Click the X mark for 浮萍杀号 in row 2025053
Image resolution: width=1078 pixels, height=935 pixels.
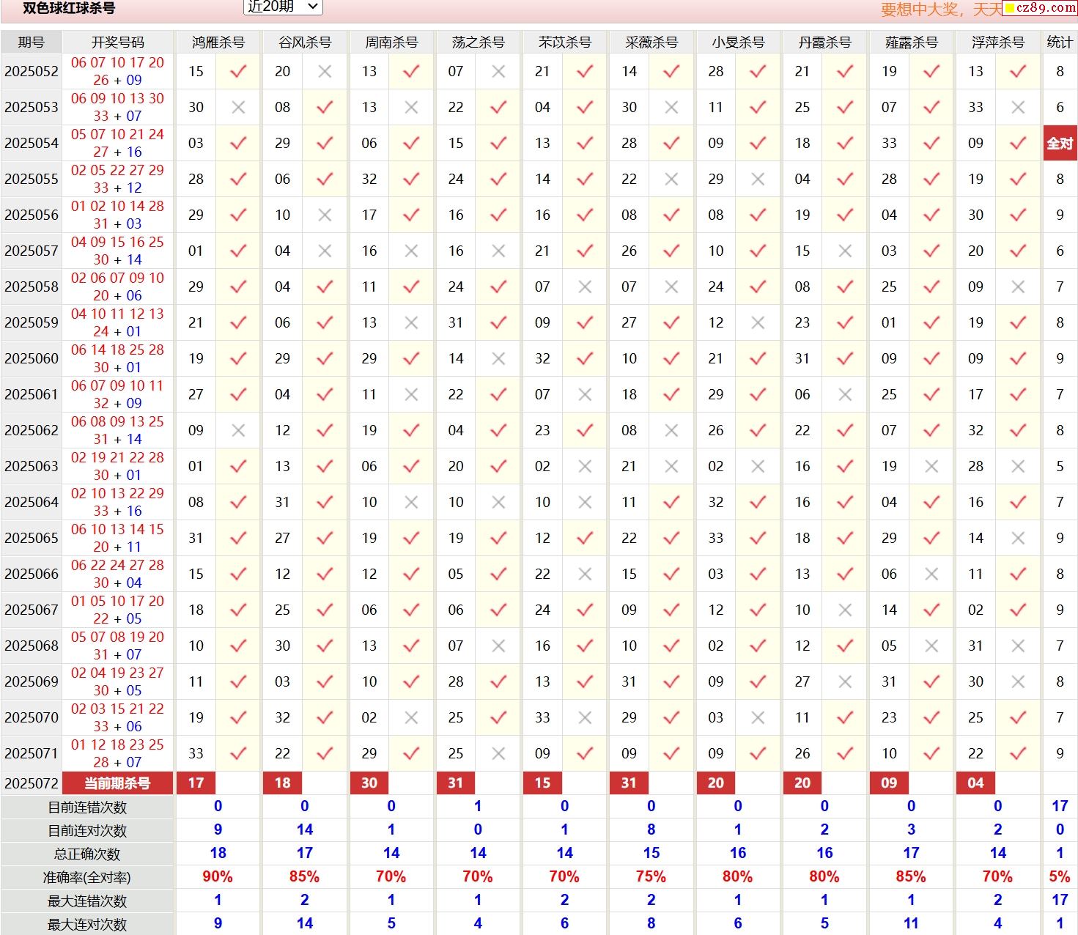pos(1018,107)
